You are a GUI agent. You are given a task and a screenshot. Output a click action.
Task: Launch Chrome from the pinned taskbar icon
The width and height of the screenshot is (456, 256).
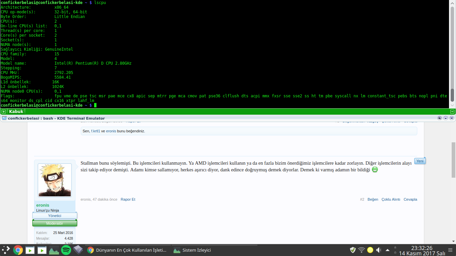coord(18,250)
